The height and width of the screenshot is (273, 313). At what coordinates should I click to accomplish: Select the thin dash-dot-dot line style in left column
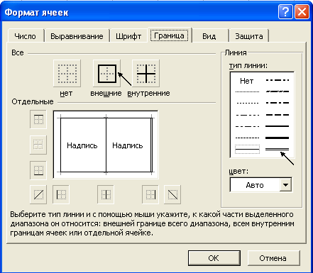(x=247, y=115)
